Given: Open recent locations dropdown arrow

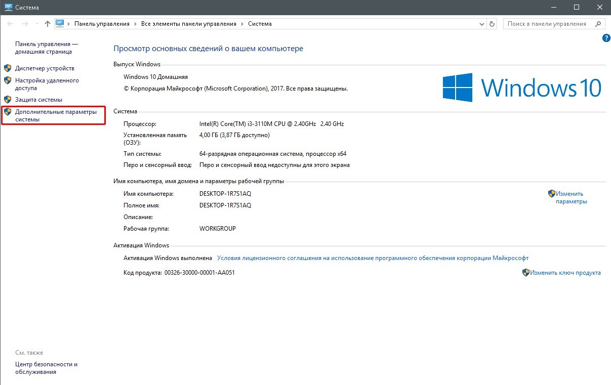Looking at the screenshot, I should tap(37, 24).
